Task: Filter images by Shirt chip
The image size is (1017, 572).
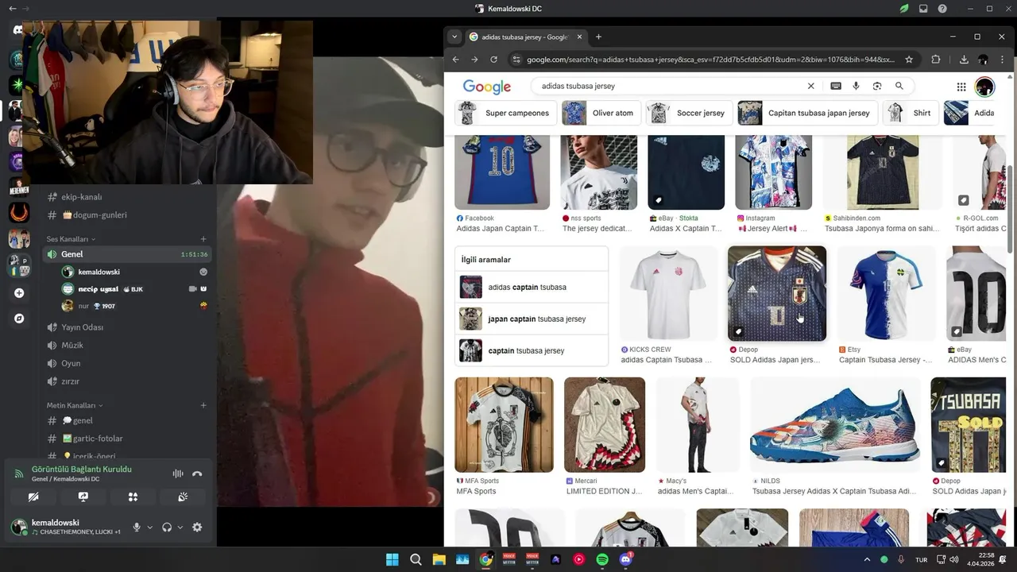Action: point(911,113)
